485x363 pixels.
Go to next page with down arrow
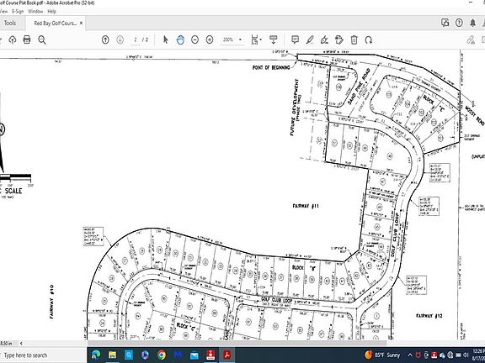pos(120,39)
